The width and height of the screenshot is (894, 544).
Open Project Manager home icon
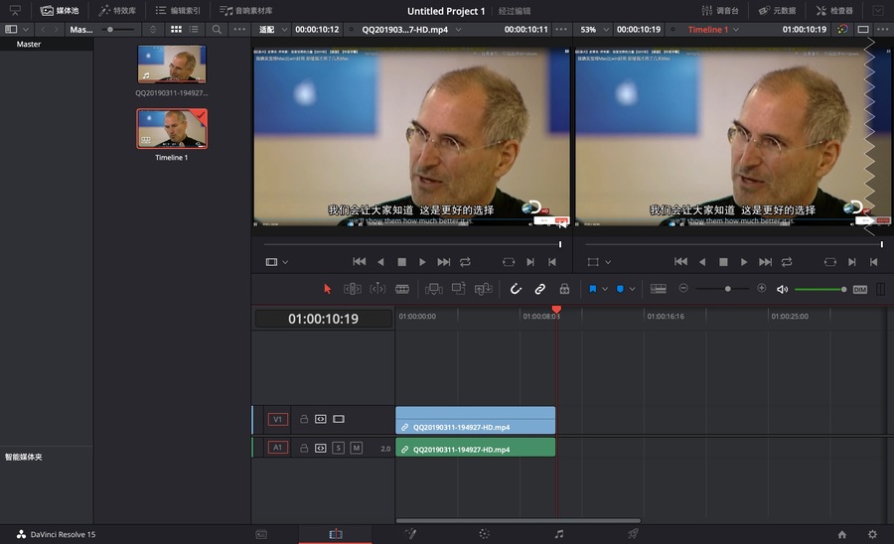point(841,534)
